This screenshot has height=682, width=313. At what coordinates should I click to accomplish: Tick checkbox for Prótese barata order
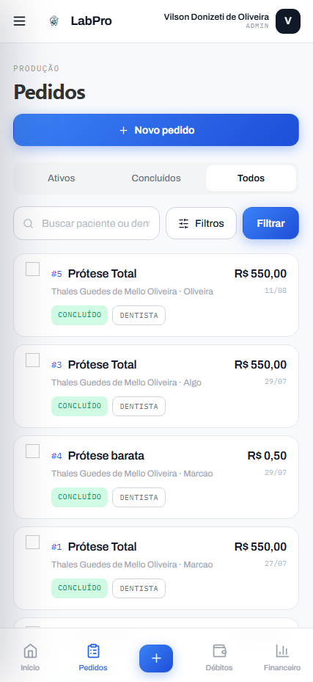pyautogui.click(x=32, y=451)
